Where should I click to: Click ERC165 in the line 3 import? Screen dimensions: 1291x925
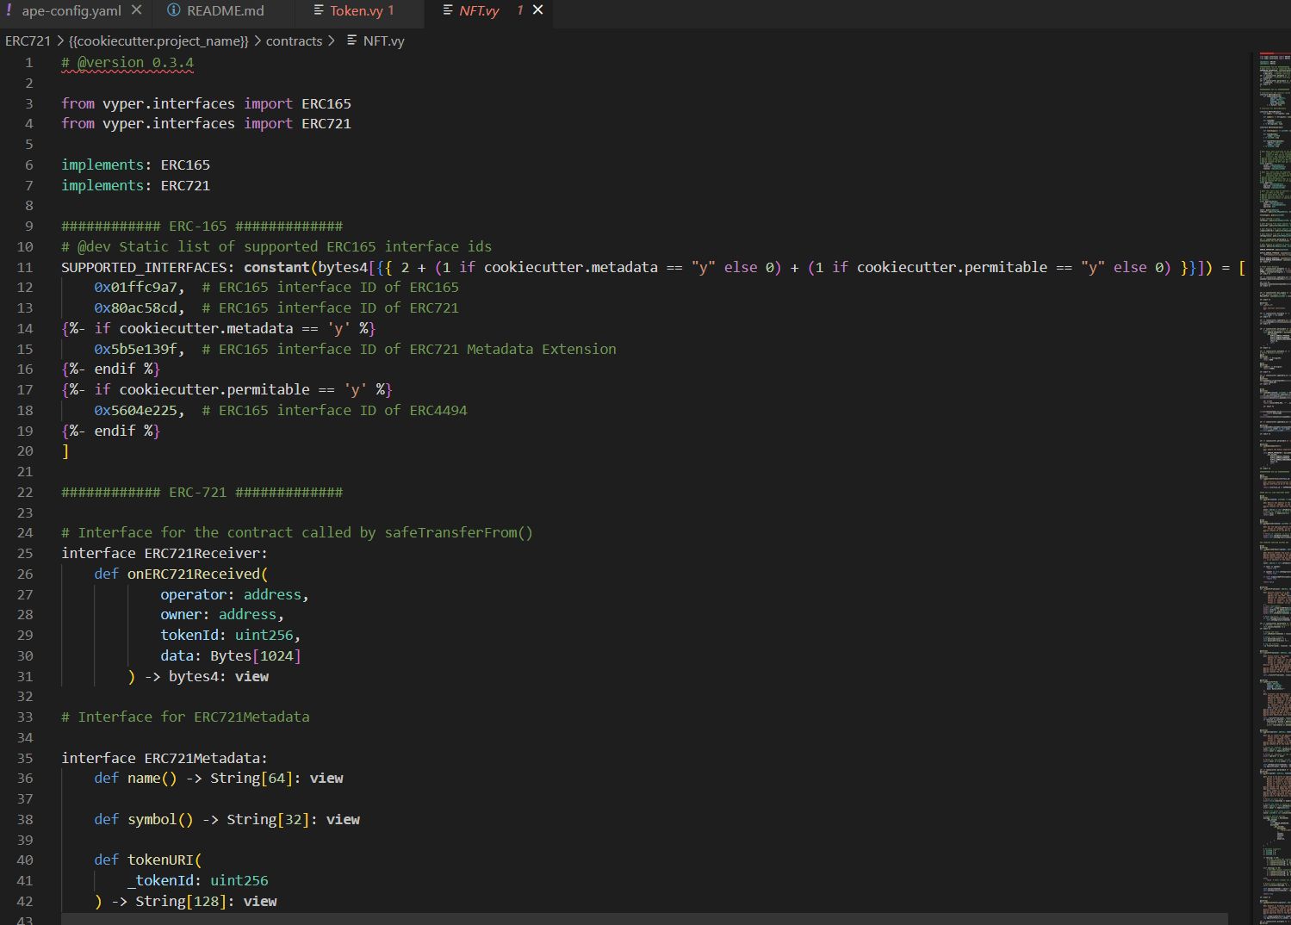click(x=326, y=103)
